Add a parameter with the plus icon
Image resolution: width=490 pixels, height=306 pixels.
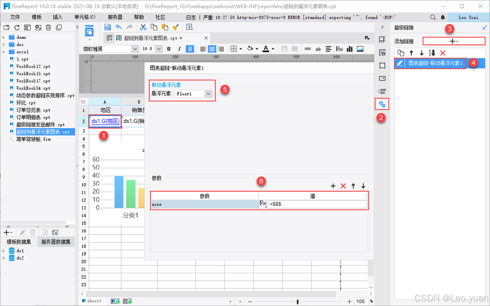tap(333, 186)
